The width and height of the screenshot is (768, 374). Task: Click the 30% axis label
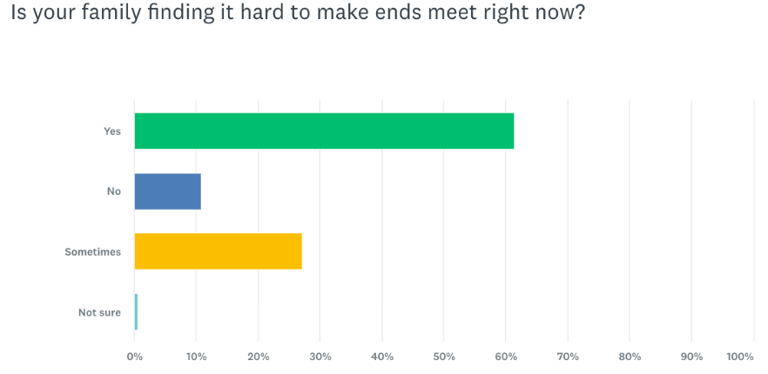tap(320, 357)
